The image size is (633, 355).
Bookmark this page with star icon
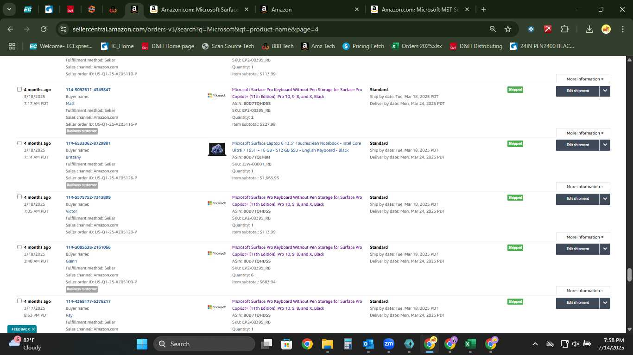coord(508,29)
